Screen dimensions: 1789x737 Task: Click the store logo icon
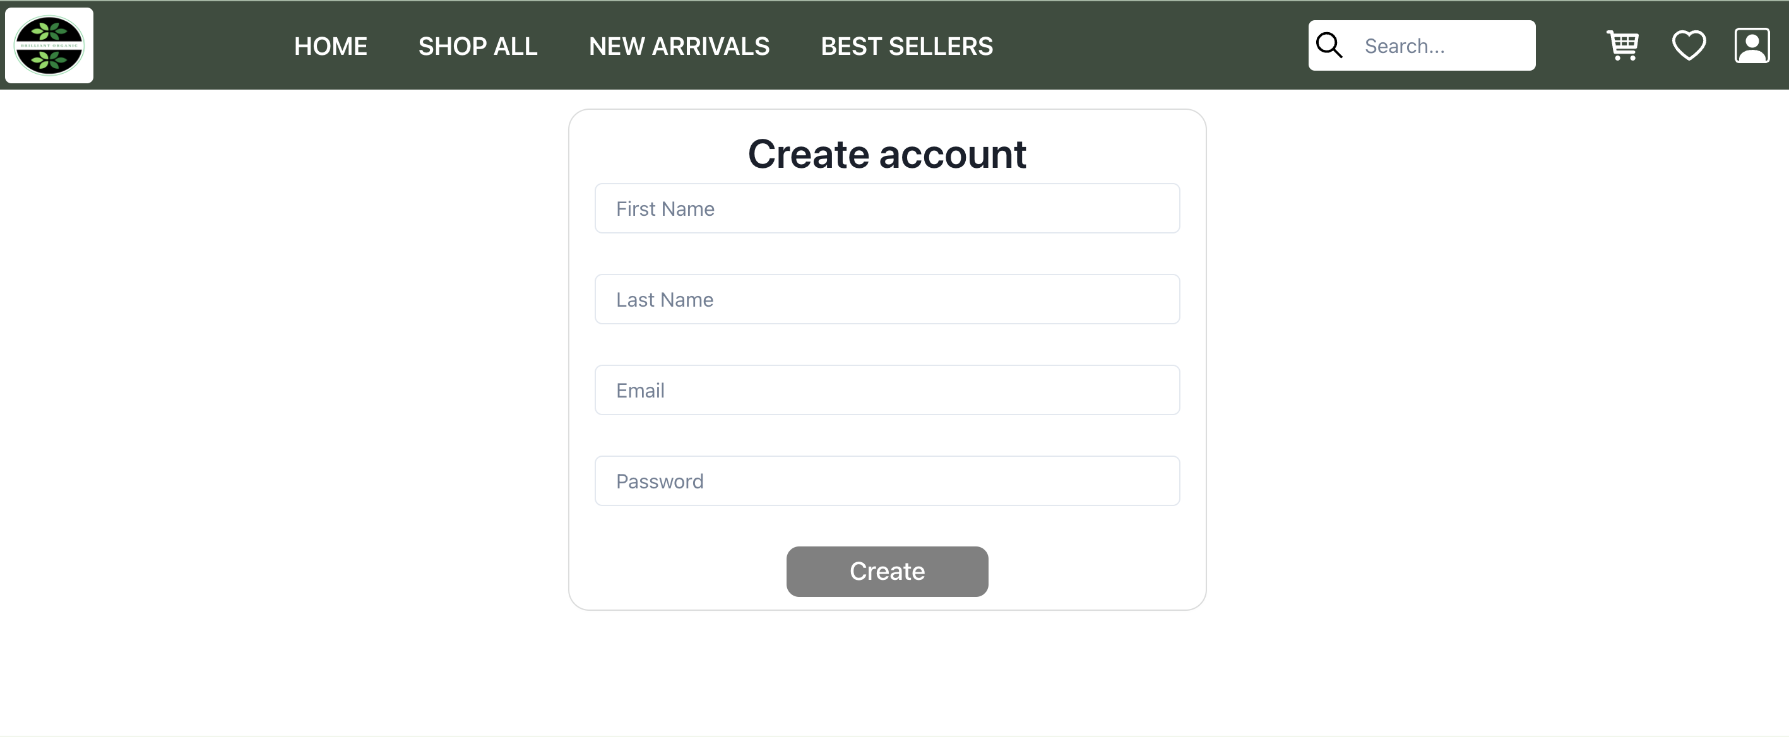click(x=51, y=45)
